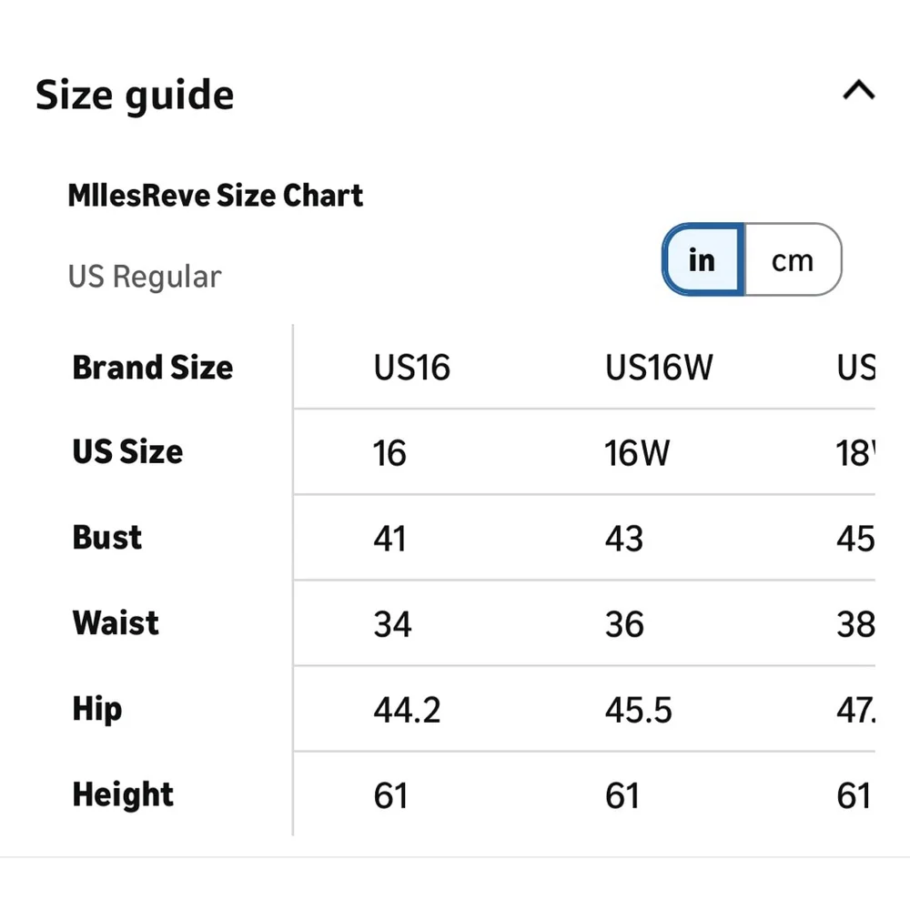
Task: Select the US16W column header
Action: (659, 368)
